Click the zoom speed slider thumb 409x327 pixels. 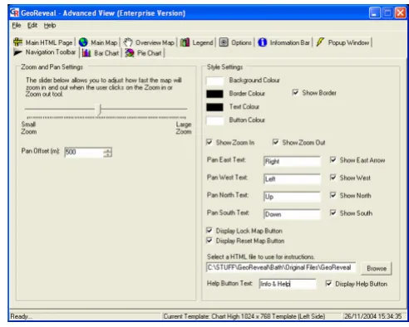[x=99, y=110]
